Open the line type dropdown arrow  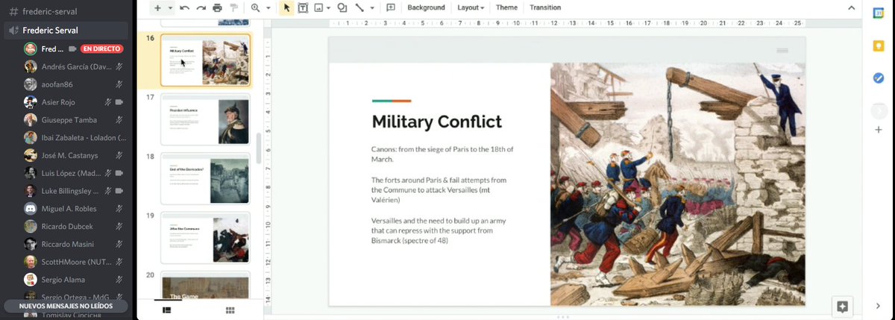point(371,7)
